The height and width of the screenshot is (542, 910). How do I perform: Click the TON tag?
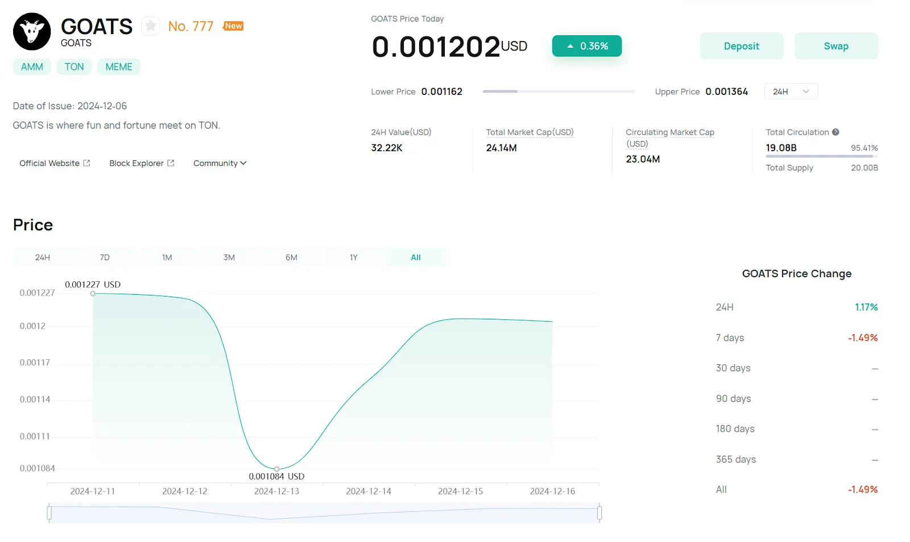click(x=74, y=66)
